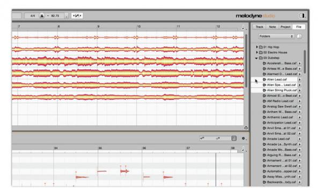Expand the 01 Hip Hop folder

coord(257,47)
